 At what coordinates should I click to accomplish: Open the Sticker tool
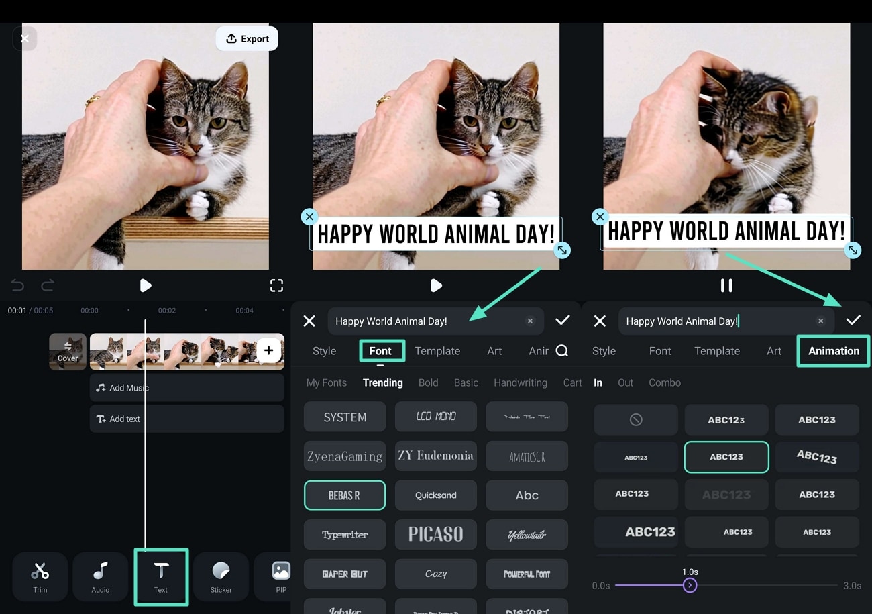pyautogui.click(x=221, y=576)
